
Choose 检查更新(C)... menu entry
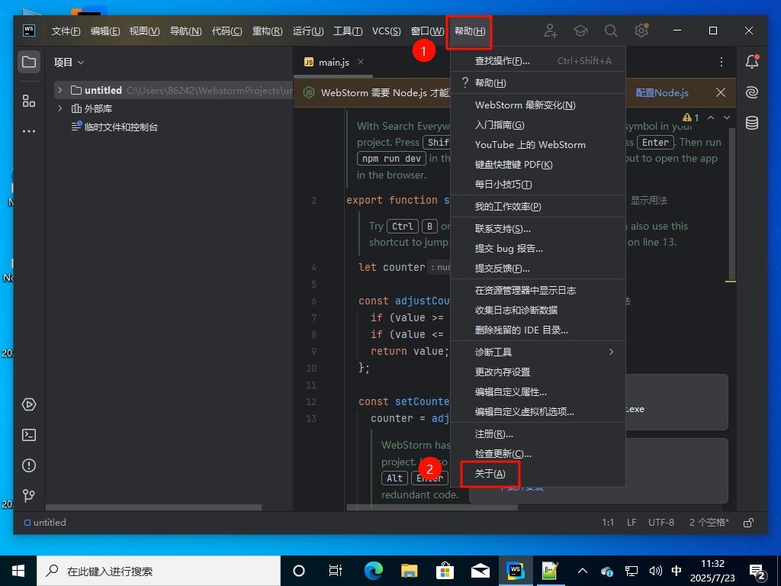538,454
